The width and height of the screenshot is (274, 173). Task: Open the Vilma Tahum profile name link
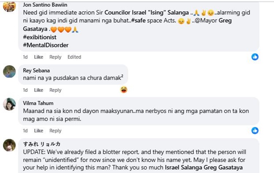coord(38,103)
